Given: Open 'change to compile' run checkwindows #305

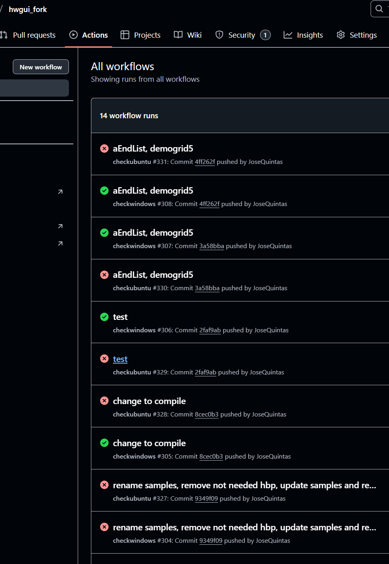Looking at the screenshot, I should 149,443.
